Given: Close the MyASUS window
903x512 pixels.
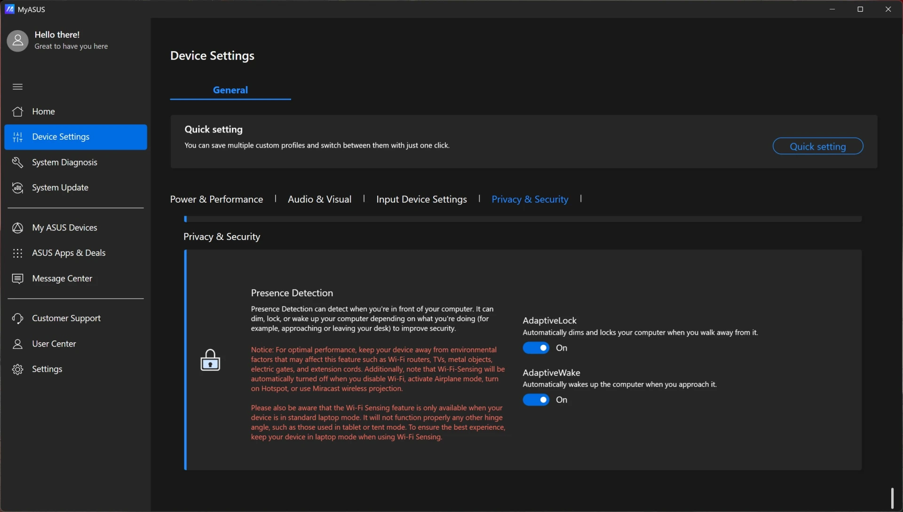Looking at the screenshot, I should pos(888,9).
